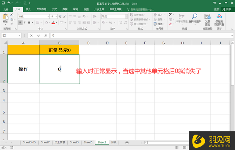The image size is (235, 150).
Task: Click the Merge and Center icon
Action: pyautogui.click(x=95, y=23)
